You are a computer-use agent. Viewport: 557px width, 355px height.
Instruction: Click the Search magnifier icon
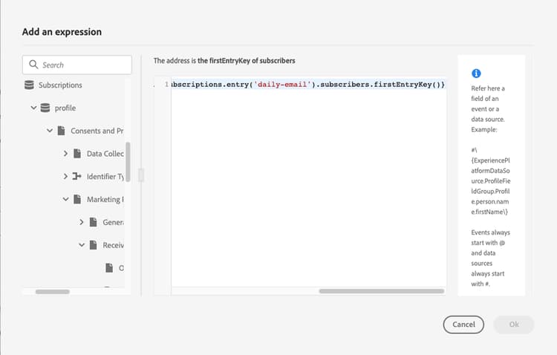point(33,65)
